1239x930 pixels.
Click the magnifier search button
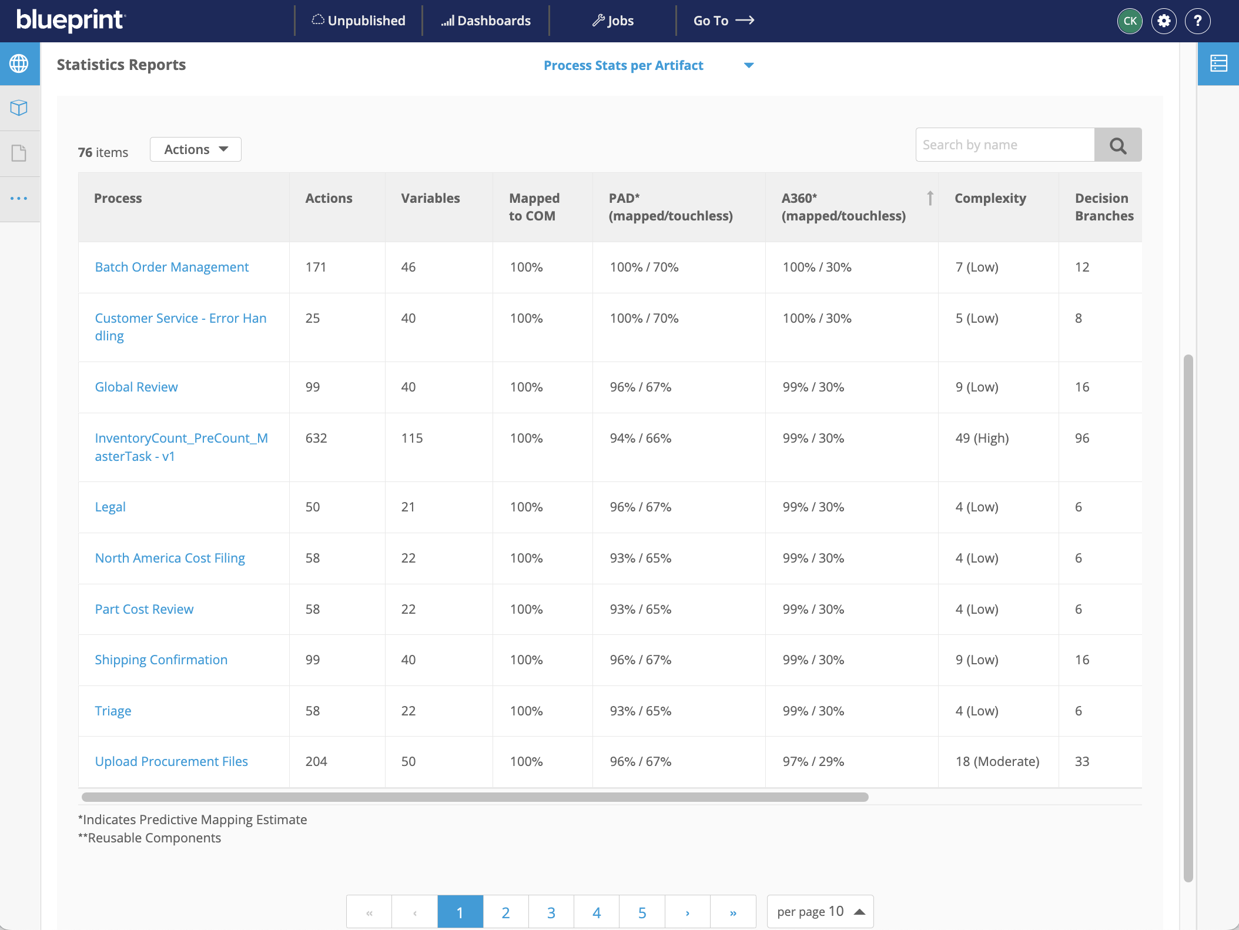pos(1117,145)
